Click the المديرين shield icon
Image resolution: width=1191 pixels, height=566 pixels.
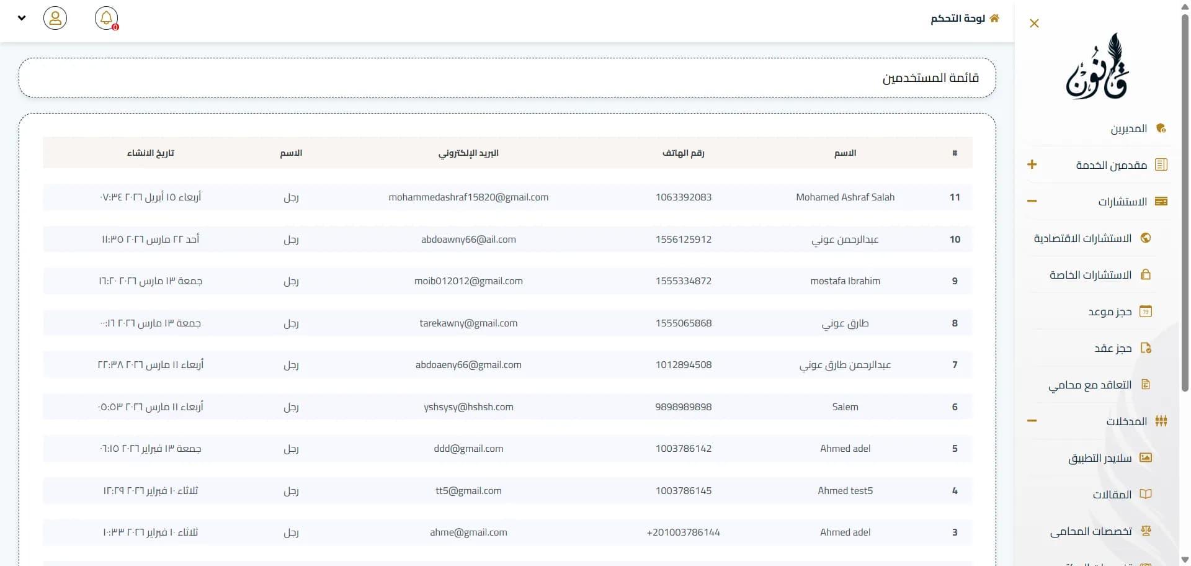(x=1161, y=128)
